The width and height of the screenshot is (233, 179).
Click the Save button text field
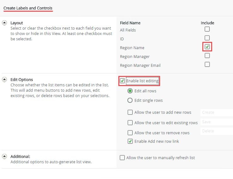click(217, 122)
